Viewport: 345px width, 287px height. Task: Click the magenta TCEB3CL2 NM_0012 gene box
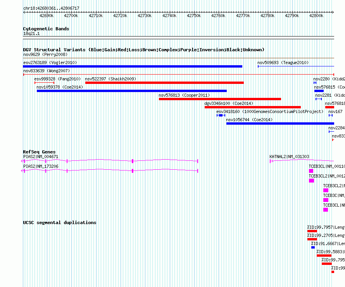point(312,181)
